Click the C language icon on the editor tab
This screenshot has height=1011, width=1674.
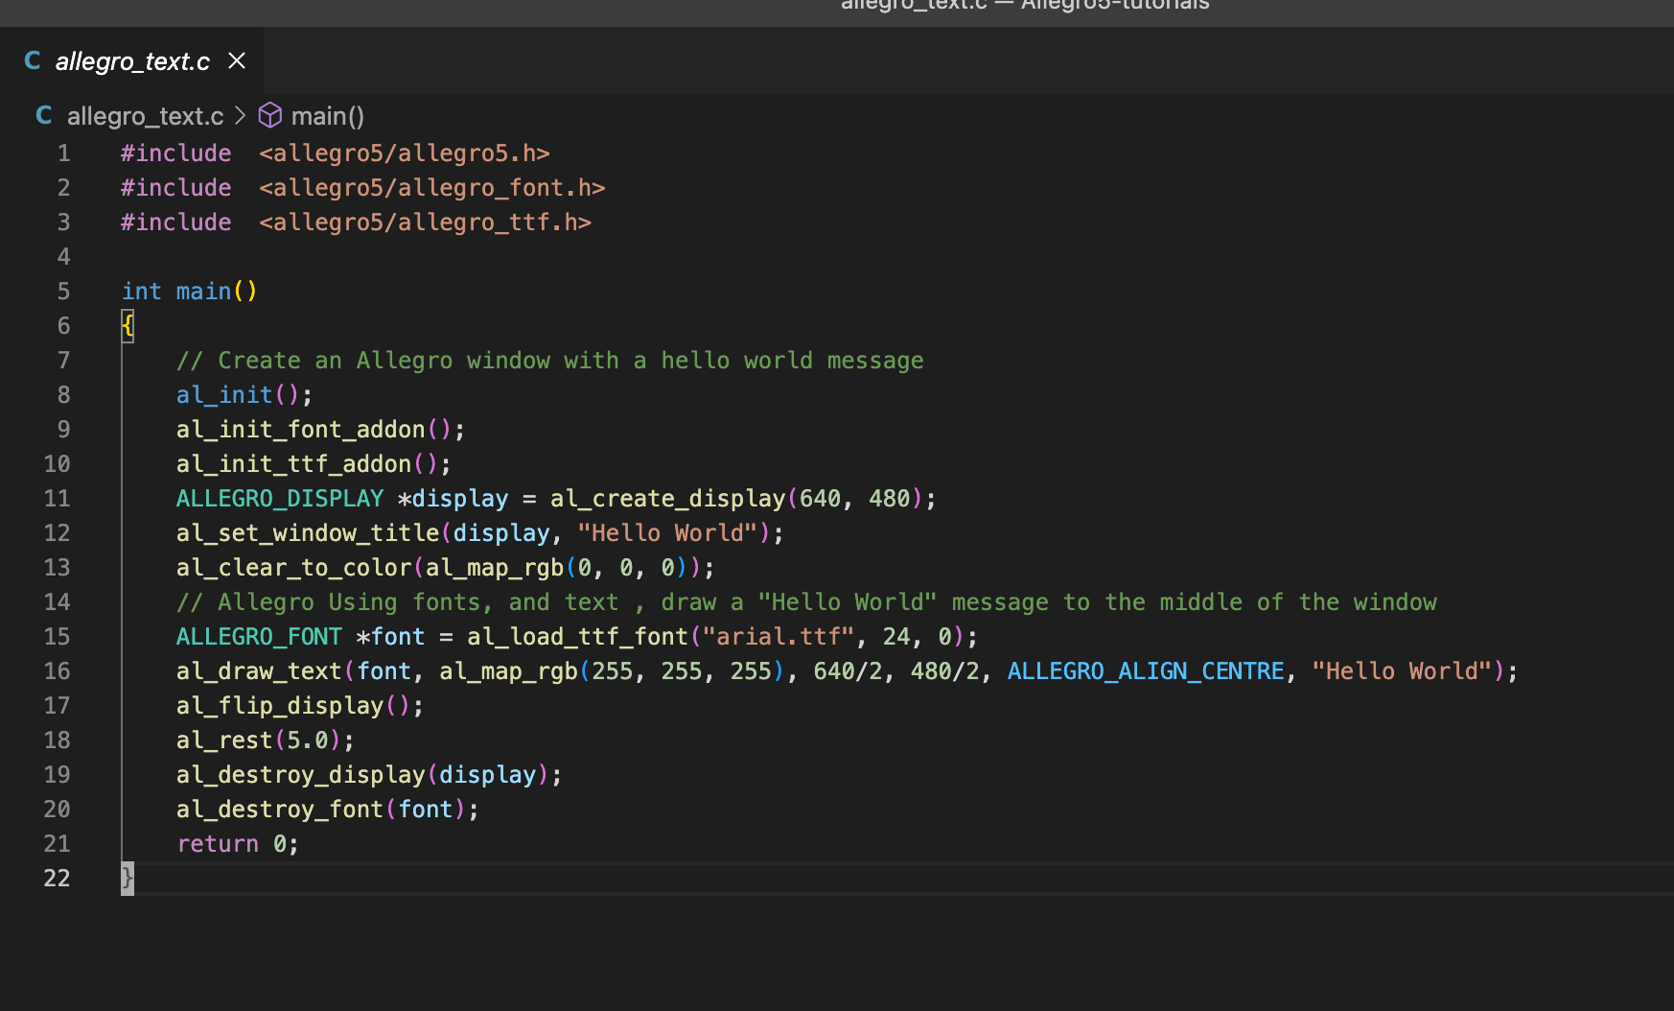coord(32,60)
